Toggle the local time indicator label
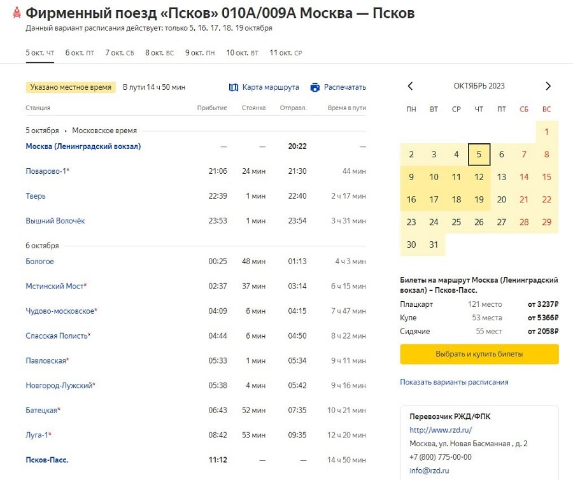The width and height of the screenshot is (573, 480). 71,87
